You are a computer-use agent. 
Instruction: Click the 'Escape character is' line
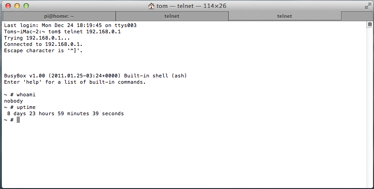(x=43, y=51)
